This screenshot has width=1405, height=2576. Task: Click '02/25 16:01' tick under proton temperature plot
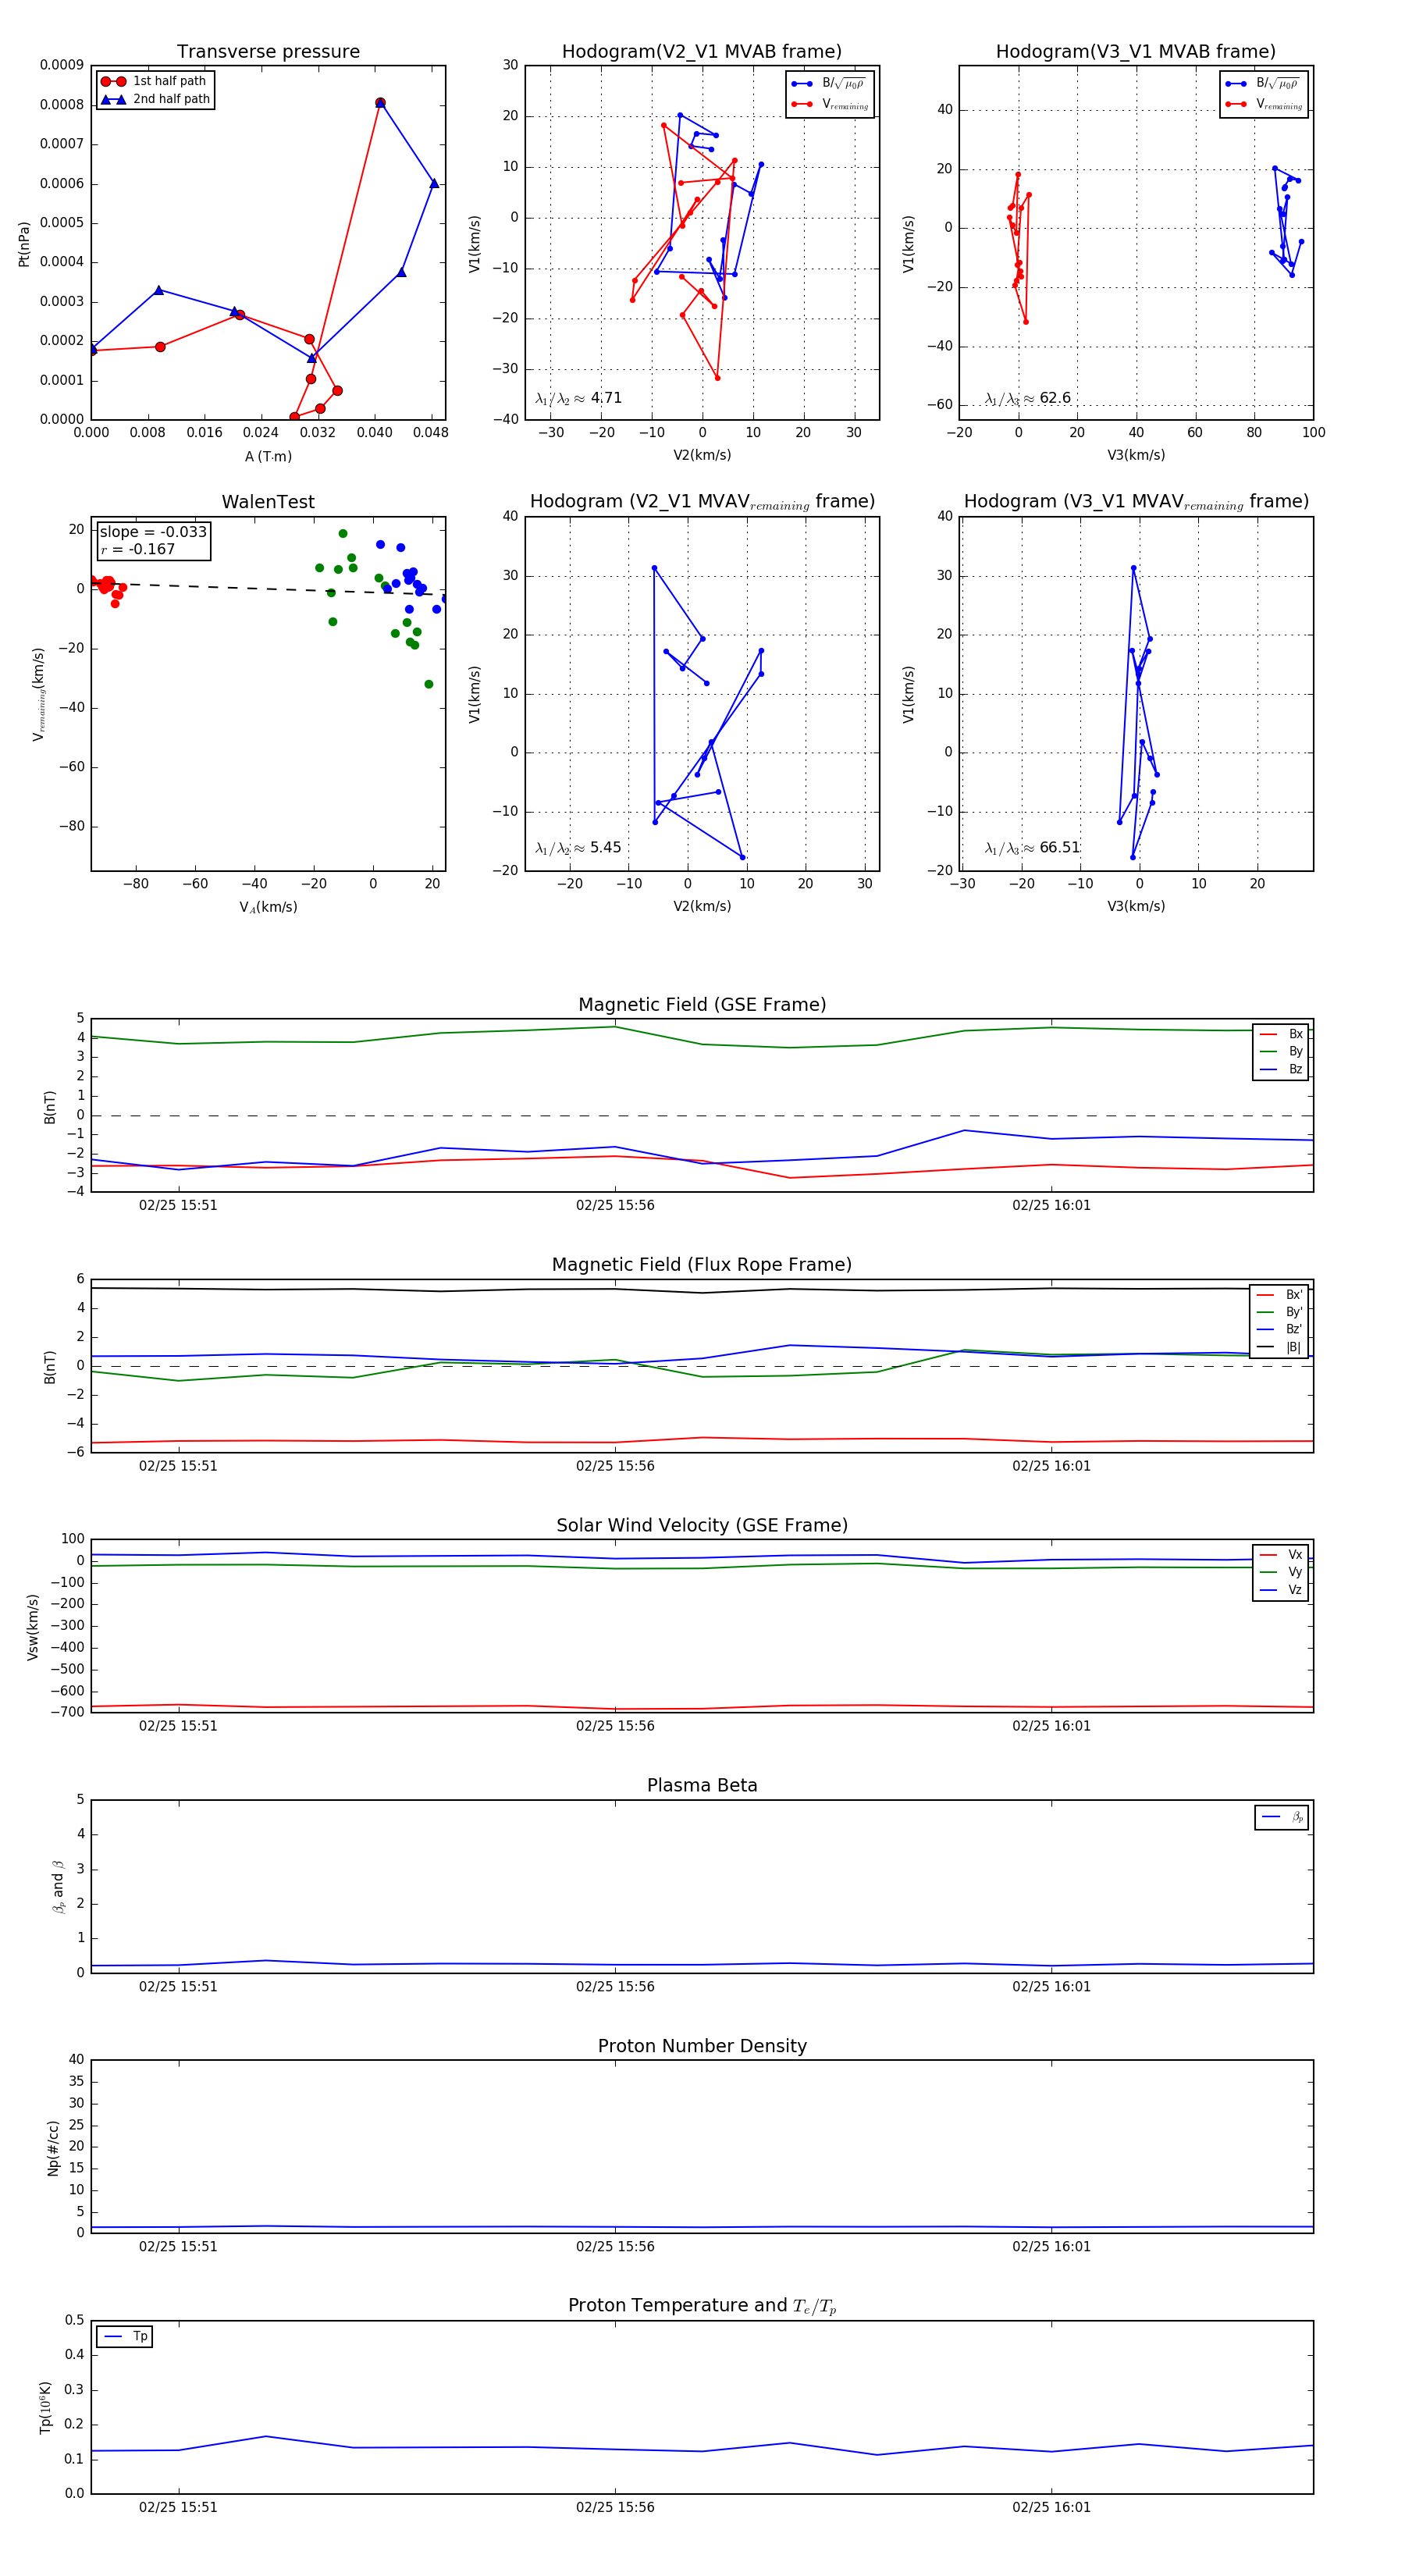point(1051,2507)
